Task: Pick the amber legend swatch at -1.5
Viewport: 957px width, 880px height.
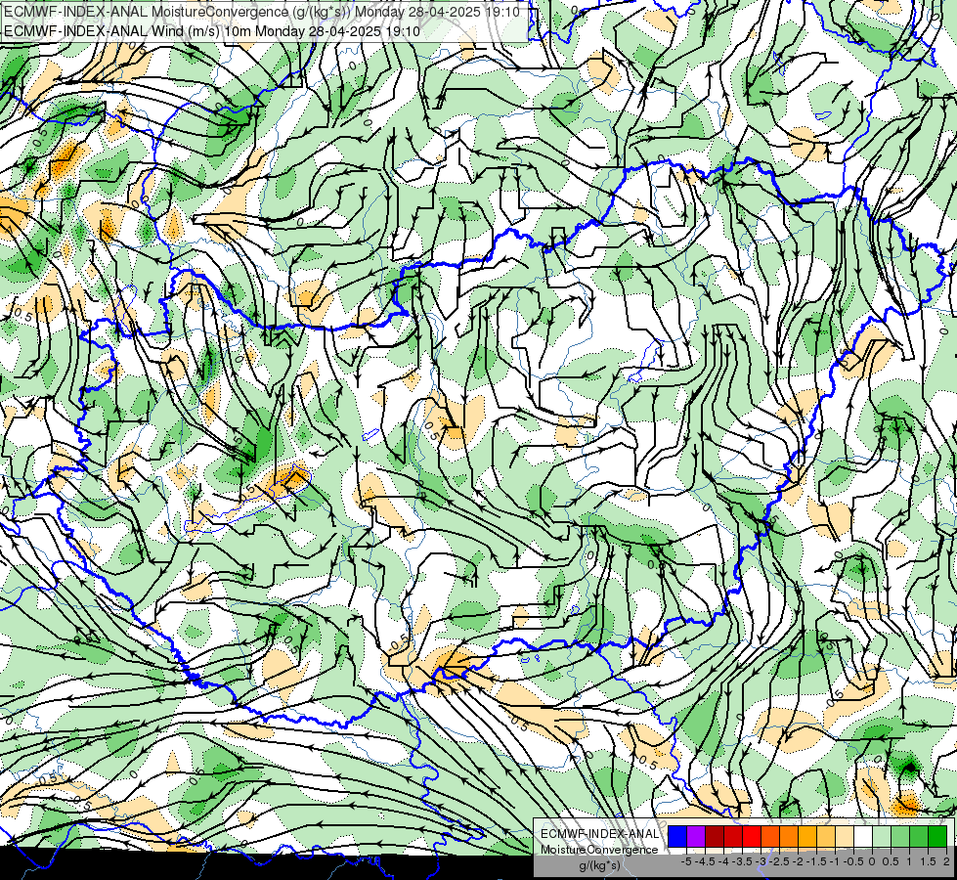Action: [808, 837]
